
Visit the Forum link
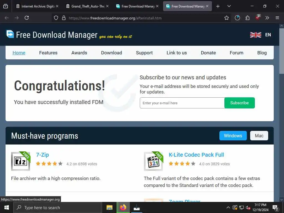click(236, 53)
